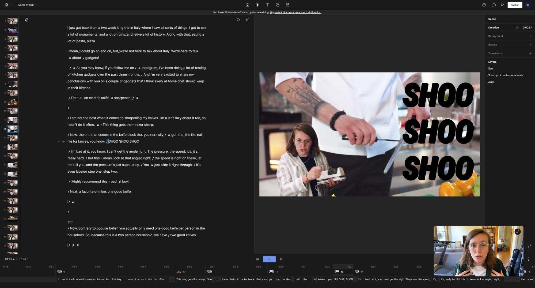Select the record tool in the toolbar
Screen dimensions: 535x288
pos(257,5)
